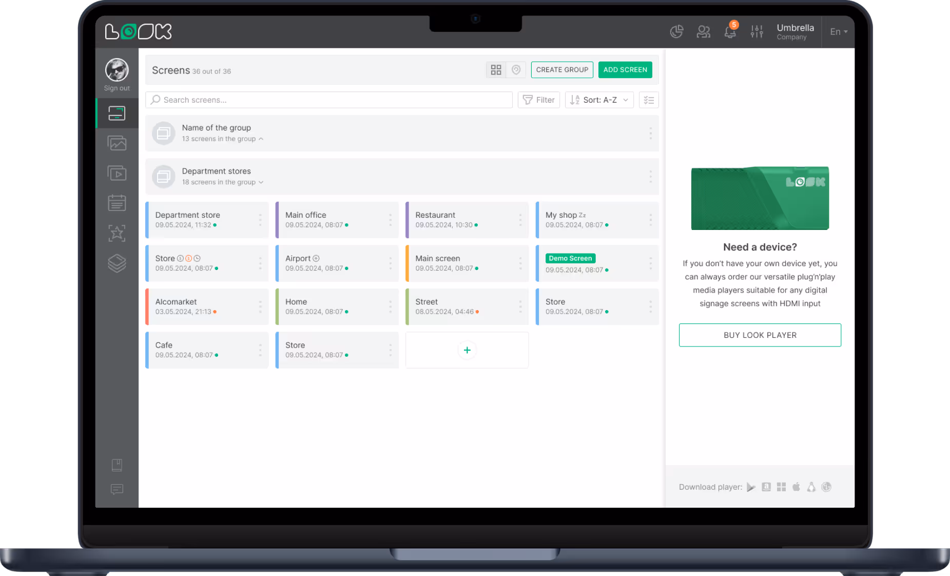The width and height of the screenshot is (950, 576).
Task: Open the Media library sidebar section
Action: (x=117, y=143)
